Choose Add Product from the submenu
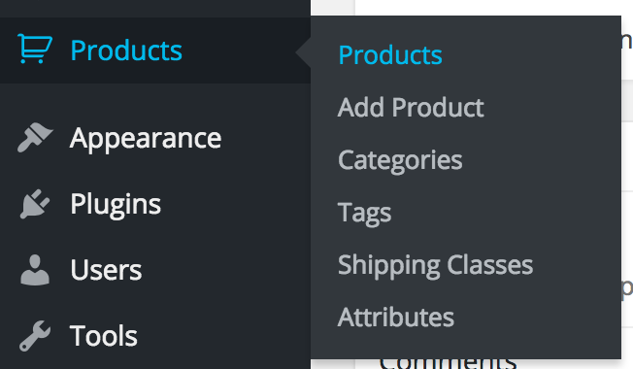Screen dimensions: 633x369 pos(411,108)
